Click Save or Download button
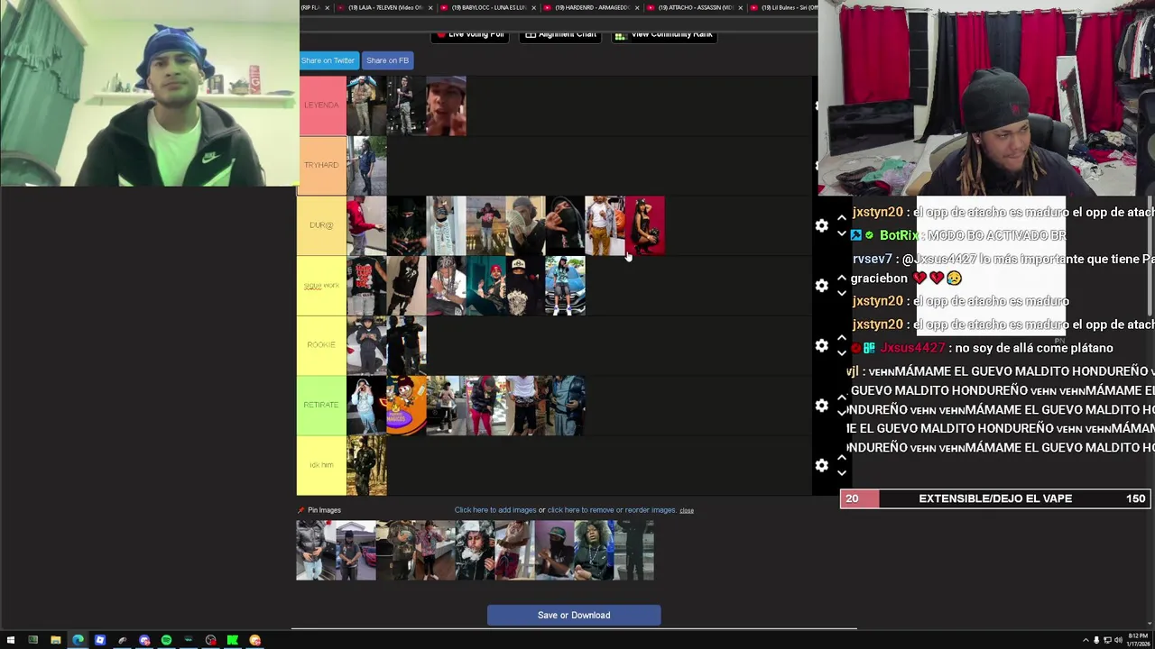 coord(574,616)
